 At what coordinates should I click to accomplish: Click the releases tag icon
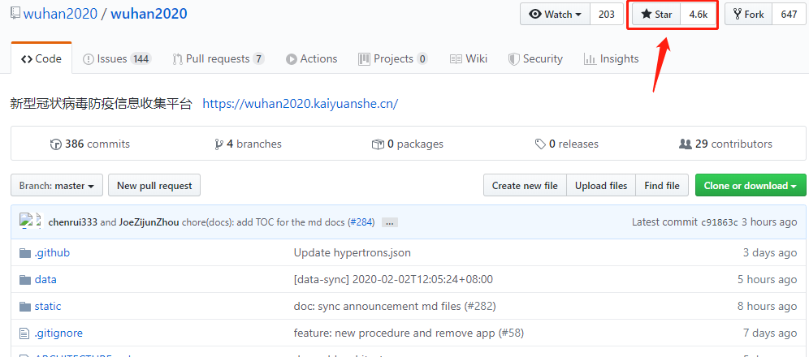click(540, 144)
